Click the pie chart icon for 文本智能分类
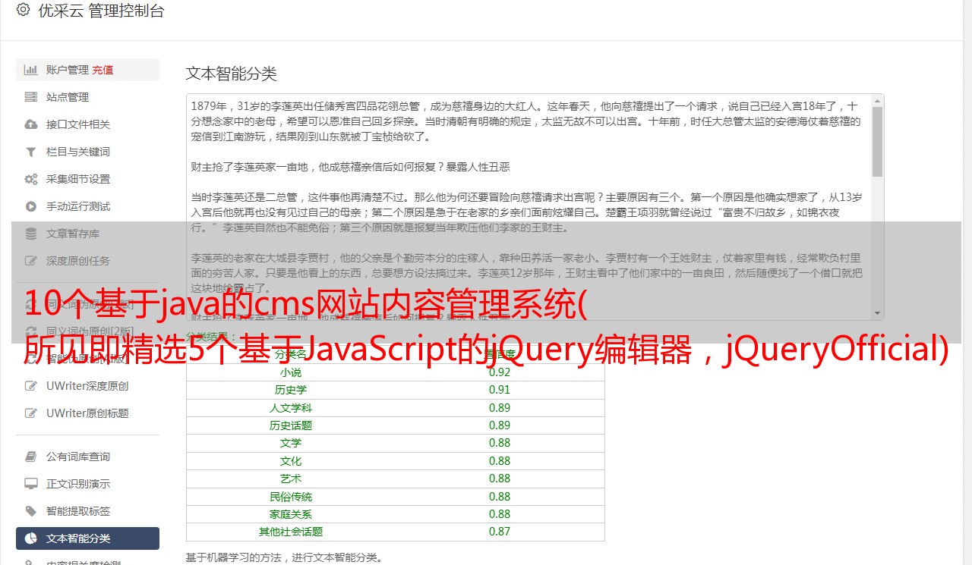 tap(31, 538)
